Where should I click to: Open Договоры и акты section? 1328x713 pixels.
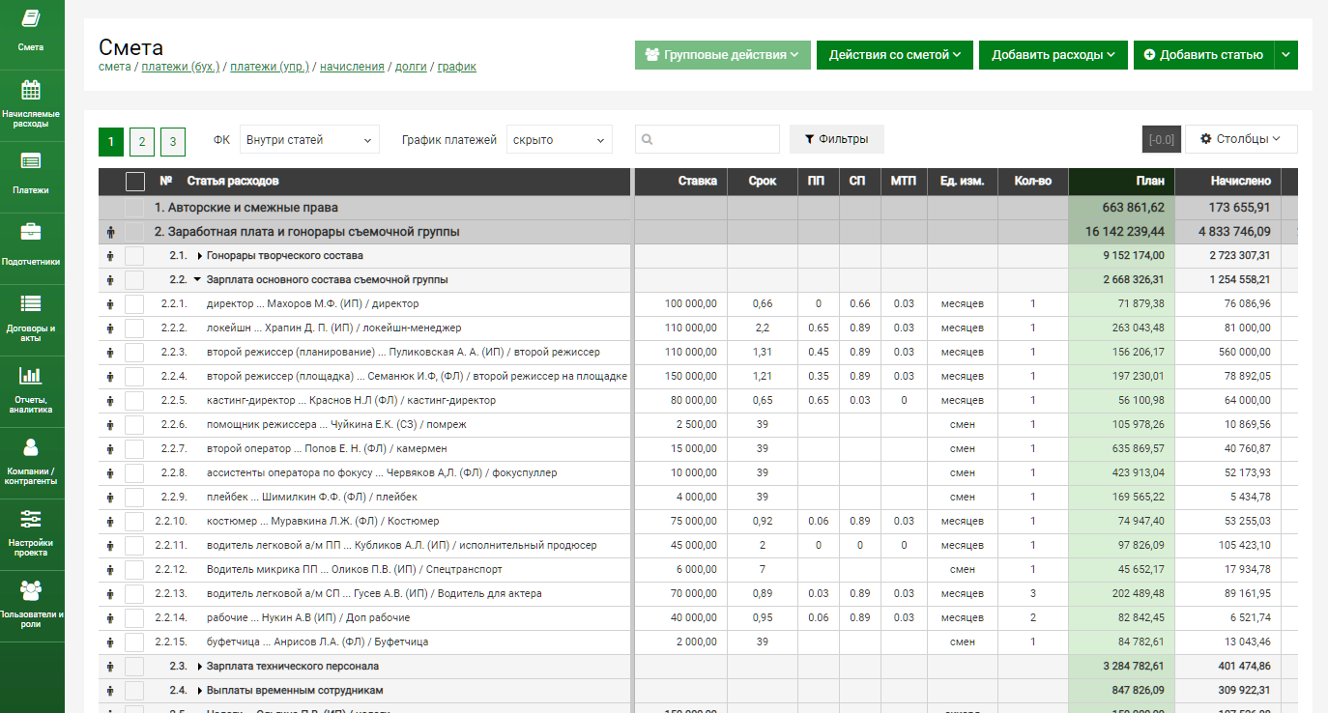(32, 318)
